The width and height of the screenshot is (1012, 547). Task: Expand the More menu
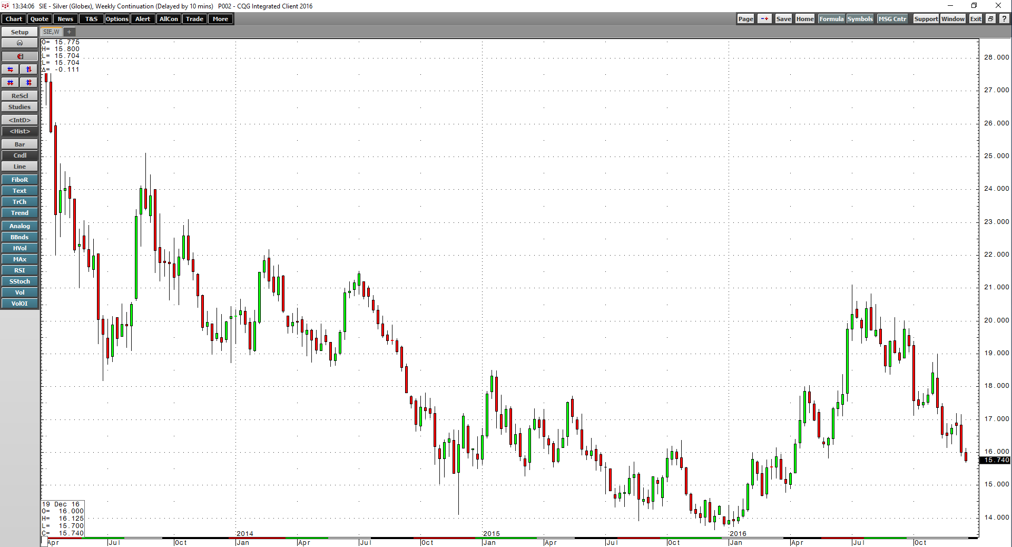(x=220, y=19)
